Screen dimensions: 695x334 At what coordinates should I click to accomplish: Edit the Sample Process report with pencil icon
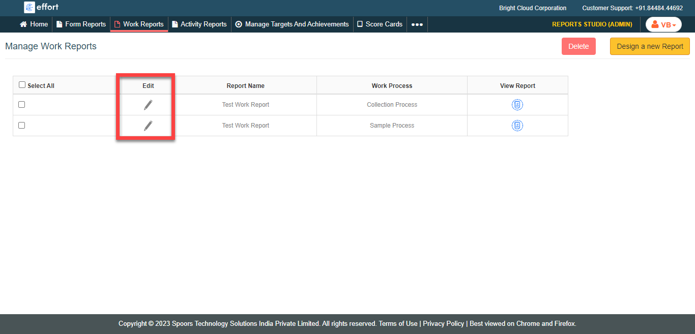click(148, 126)
